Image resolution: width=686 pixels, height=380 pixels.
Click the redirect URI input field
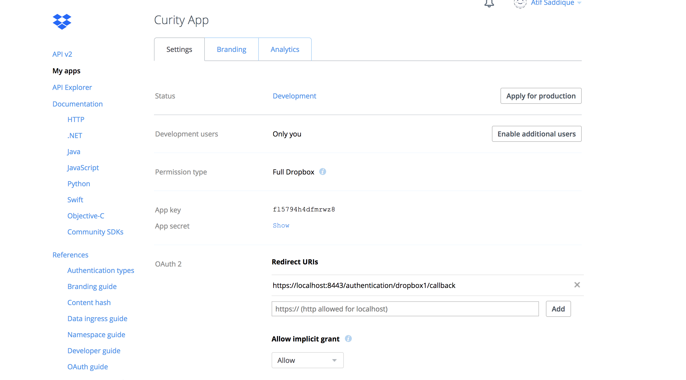click(x=405, y=309)
